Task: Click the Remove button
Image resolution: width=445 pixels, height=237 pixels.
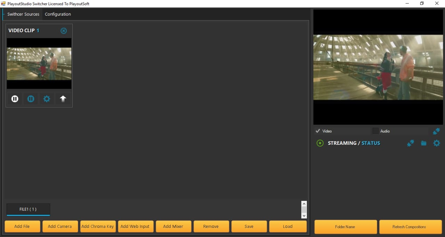Action: (x=211, y=226)
